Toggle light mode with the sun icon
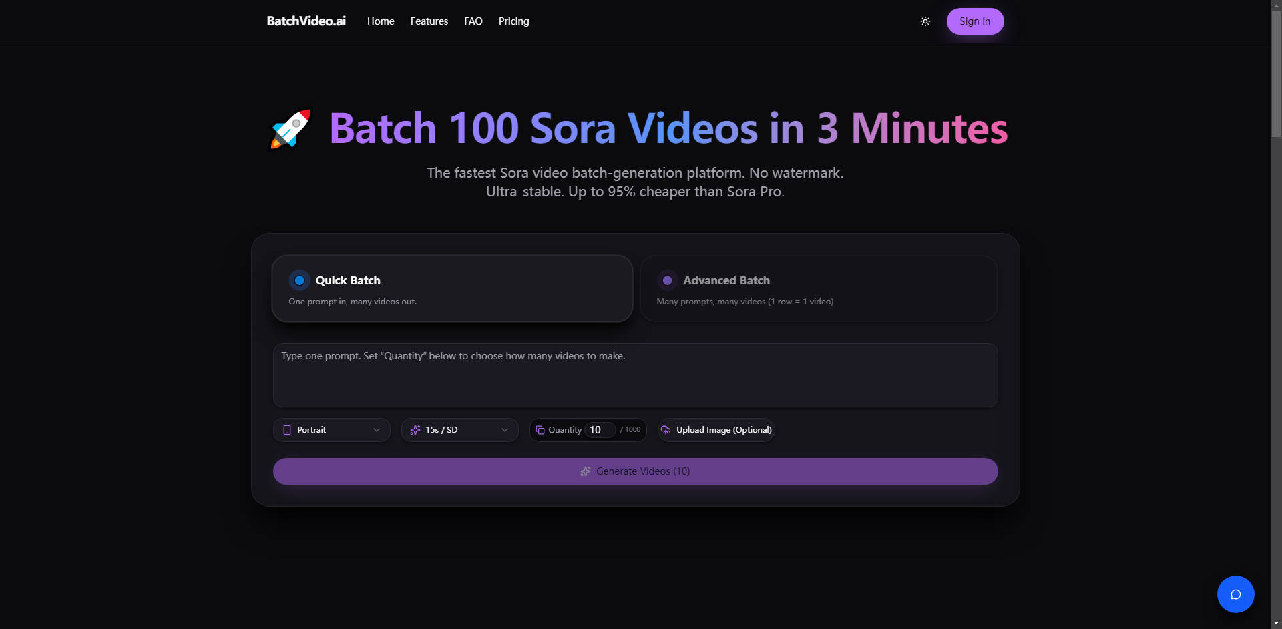Viewport: 1282px width, 629px height. tap(925, 21)
